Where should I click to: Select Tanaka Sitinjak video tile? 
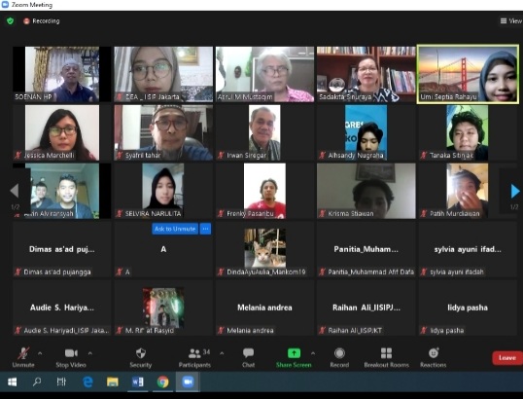(468, 132)
